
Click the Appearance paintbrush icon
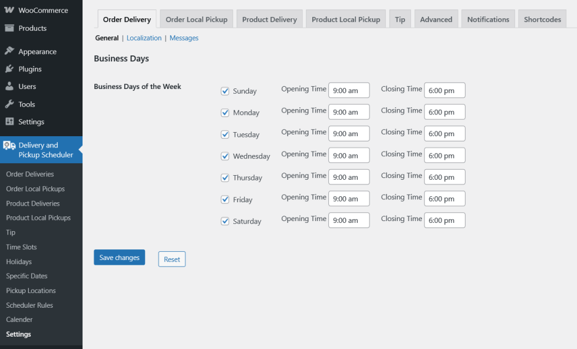[9, 51]
